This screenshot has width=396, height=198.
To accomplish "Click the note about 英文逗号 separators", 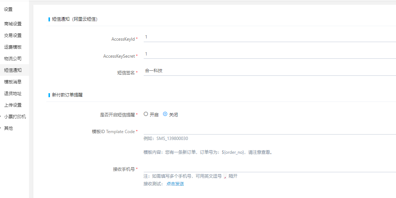I will point(191,176).
